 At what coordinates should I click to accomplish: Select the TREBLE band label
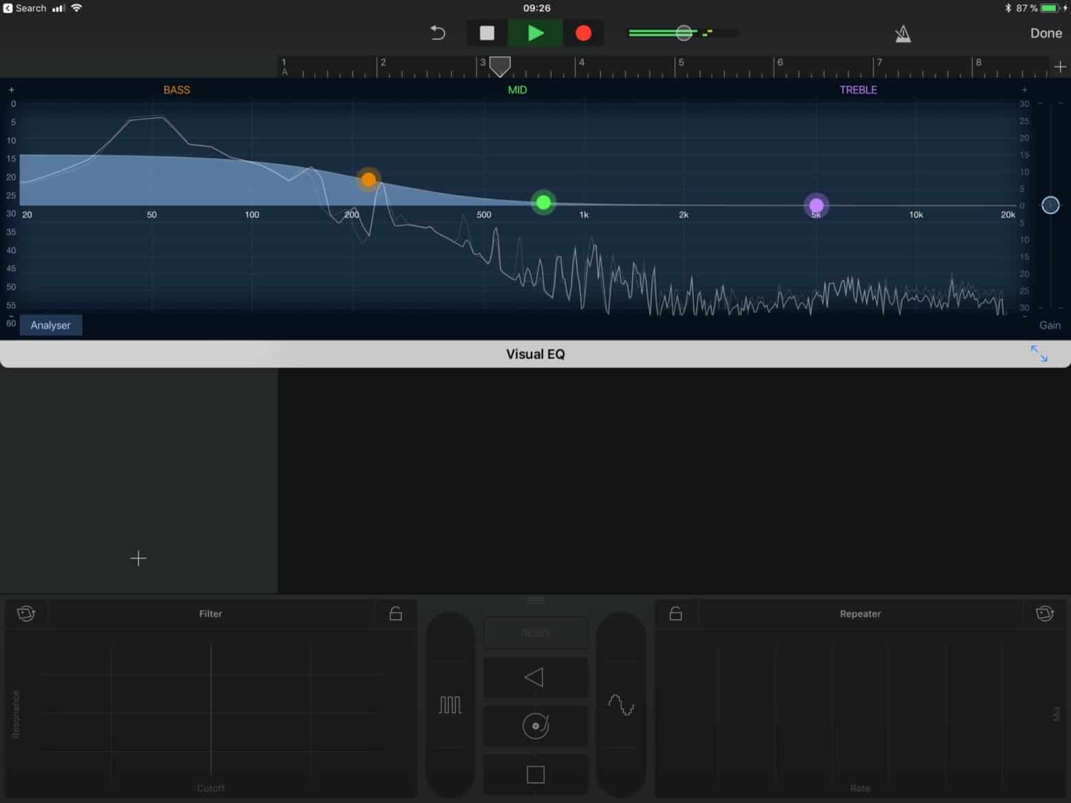858,89
